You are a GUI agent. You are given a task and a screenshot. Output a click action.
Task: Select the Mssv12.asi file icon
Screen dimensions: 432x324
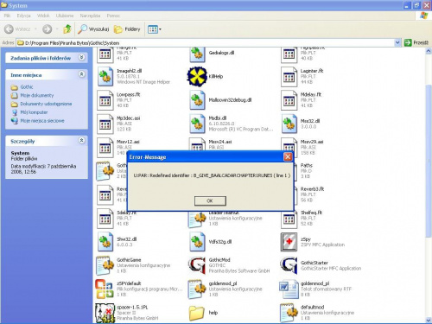(105, 147)
